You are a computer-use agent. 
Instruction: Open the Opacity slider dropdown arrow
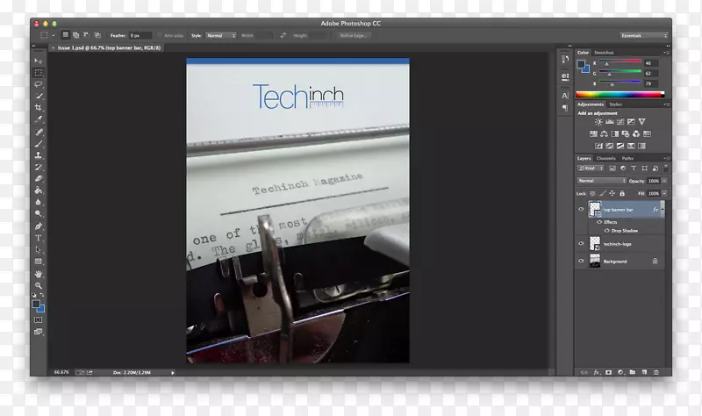pyautogui.click(x=664, y=181)
